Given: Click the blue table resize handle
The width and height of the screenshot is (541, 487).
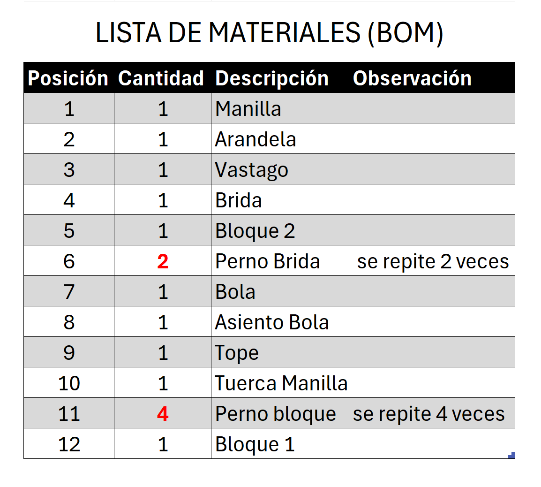Looking at the screenshot, I should [512, 455].
